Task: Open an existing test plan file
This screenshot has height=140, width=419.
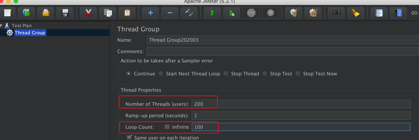Action: (46, 13)
